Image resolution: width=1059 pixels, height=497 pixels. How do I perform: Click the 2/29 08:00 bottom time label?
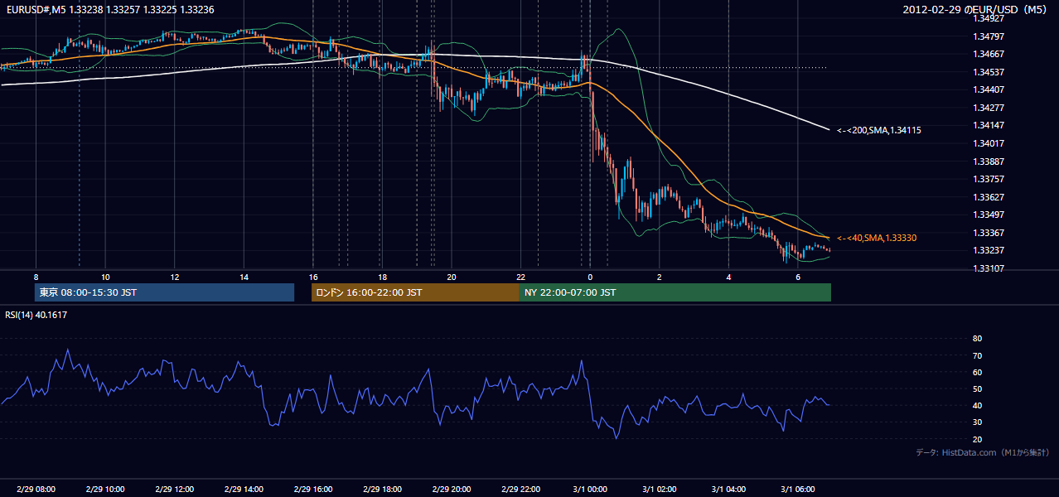click(36, 490)
